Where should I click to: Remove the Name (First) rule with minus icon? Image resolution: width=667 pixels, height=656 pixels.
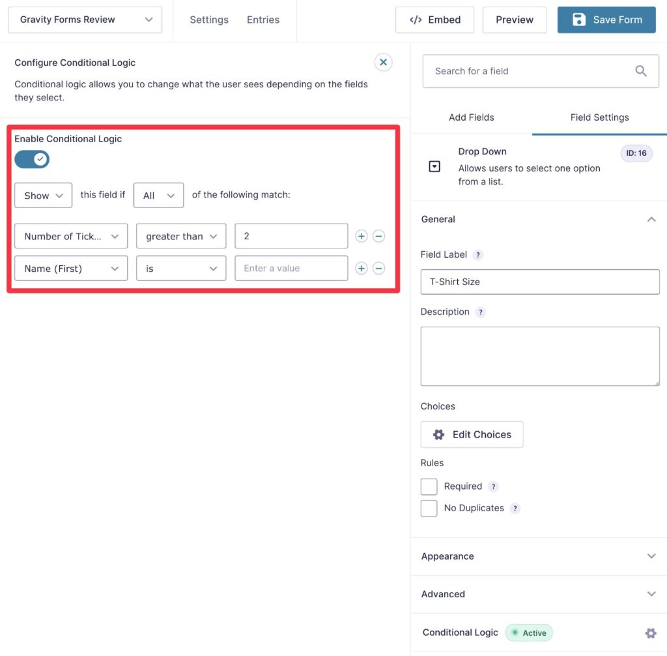[378, 268]
